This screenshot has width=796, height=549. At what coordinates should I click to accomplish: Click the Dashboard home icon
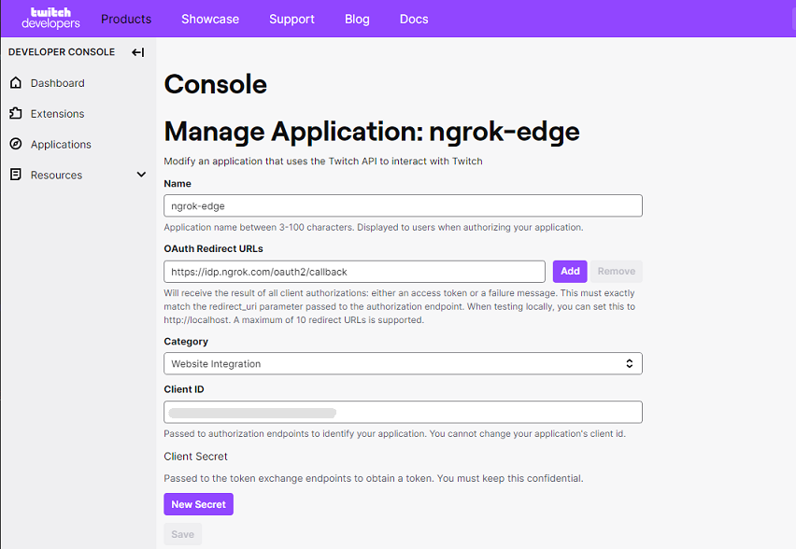tap(16, 83)
